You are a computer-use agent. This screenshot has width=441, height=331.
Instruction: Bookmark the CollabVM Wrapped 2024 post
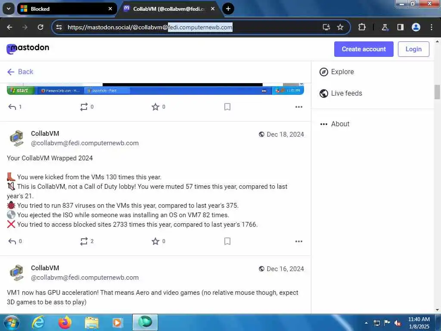pyautogui.click(x=227, y=241)
